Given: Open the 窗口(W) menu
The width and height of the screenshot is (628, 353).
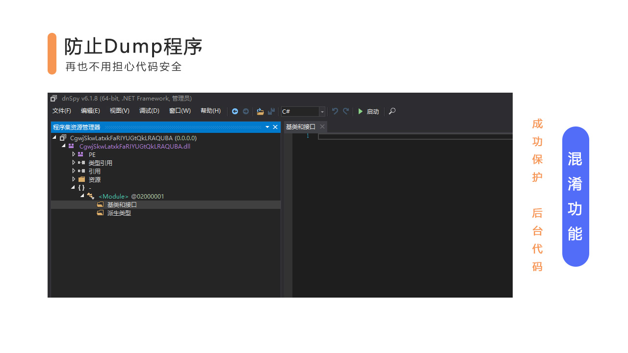Looking at the screenshot, I should click(180, 111).
